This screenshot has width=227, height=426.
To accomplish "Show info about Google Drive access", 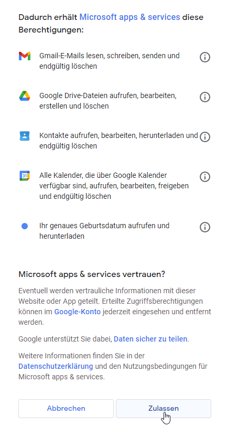I will (205, 97).
